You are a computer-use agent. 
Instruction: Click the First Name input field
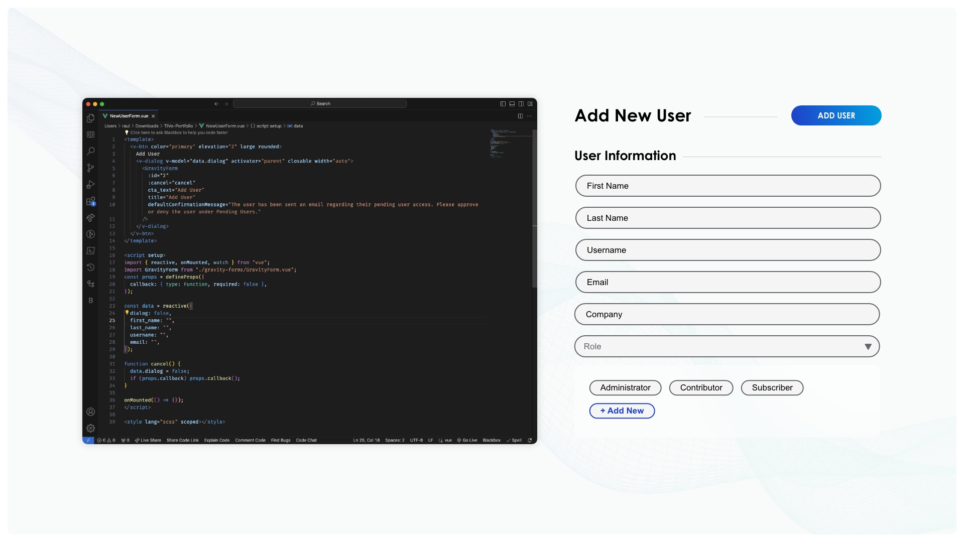point(728,186)
